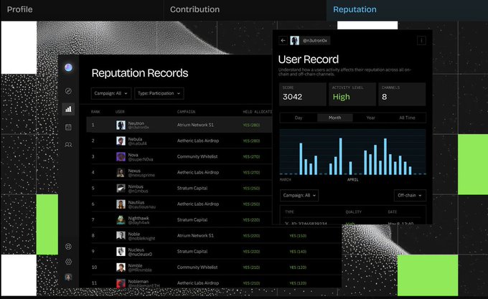The image size is (488, 299).
Task: Click the Nobleman avatar in rank 11 row
Action: (121, 283)
